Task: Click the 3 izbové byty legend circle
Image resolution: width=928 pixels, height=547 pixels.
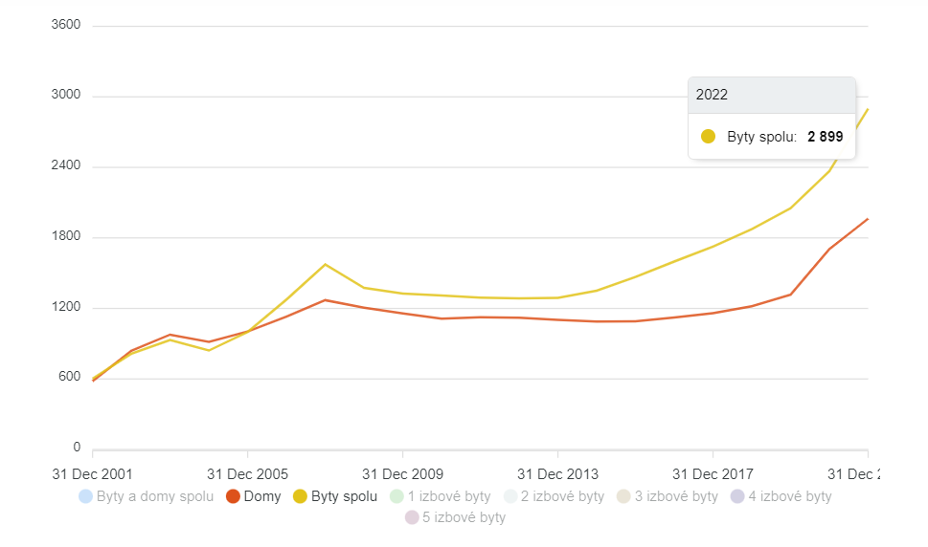Action: click(623, 496)
